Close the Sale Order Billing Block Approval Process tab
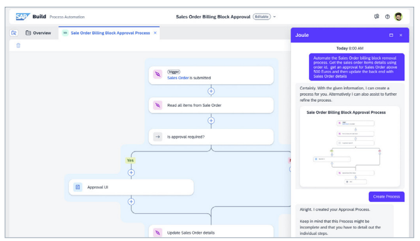 pyautogui.click(x=155, y=33)
